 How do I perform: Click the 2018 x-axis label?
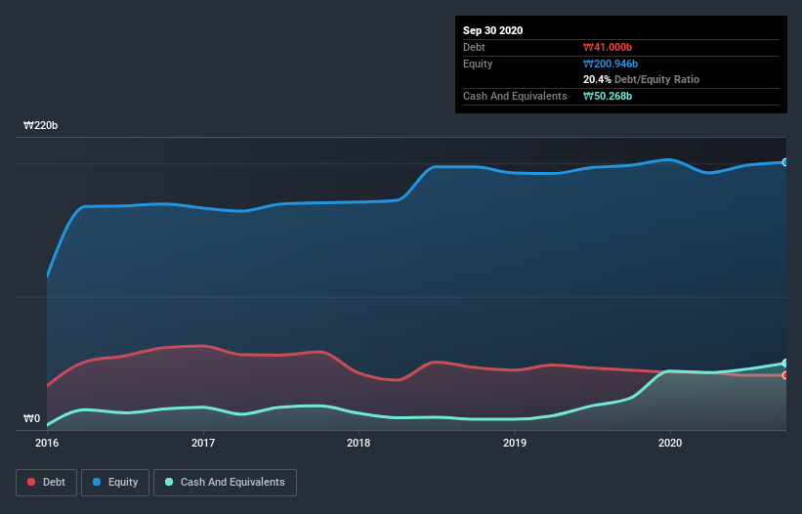click(x=359, y=443)
